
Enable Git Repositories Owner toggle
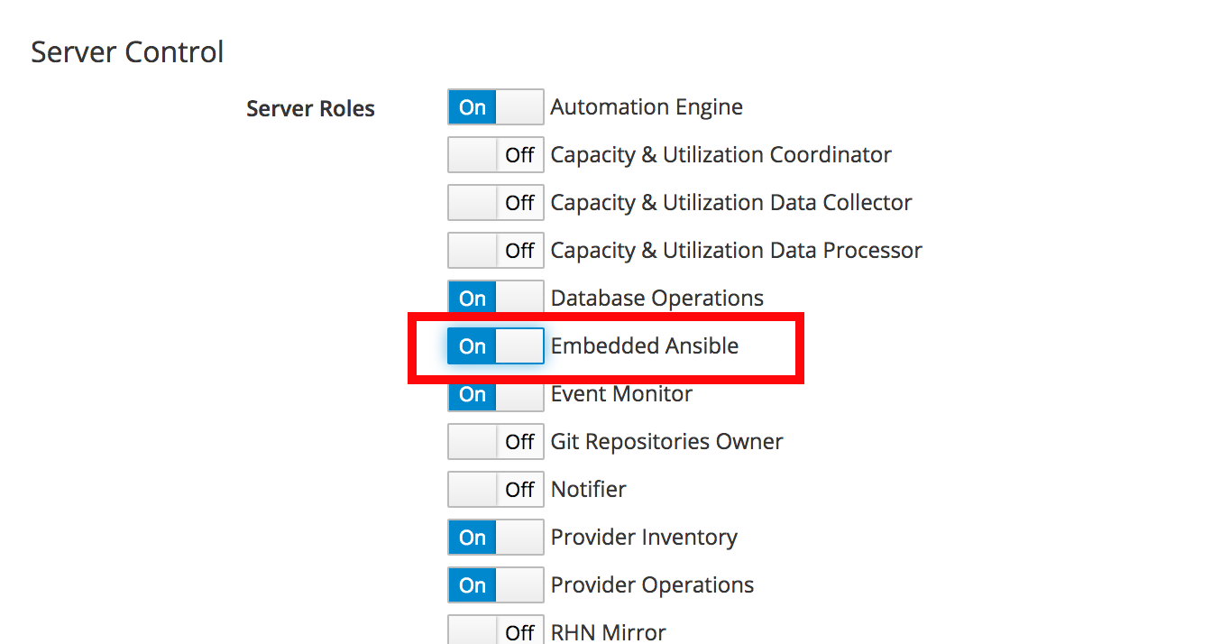pyautogui.click(x=496, y=441)
